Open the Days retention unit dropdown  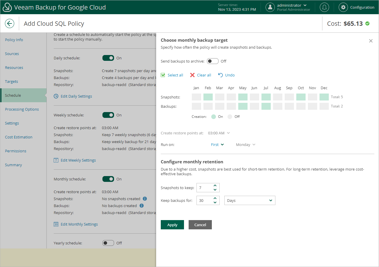point(250,200)
